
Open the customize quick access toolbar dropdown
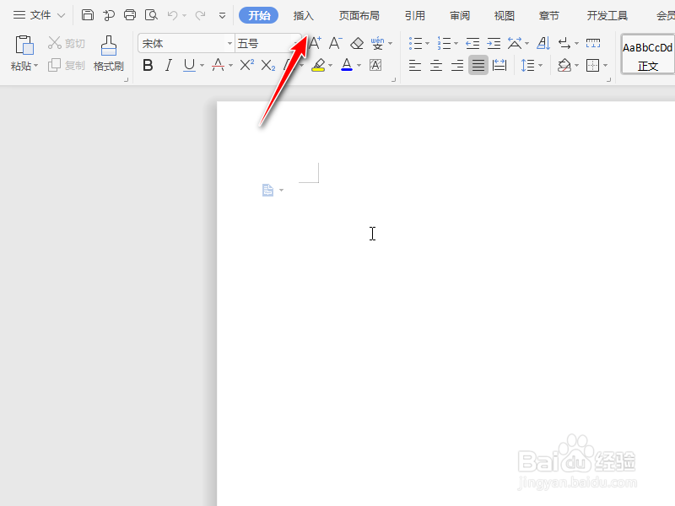coord(222,16)
